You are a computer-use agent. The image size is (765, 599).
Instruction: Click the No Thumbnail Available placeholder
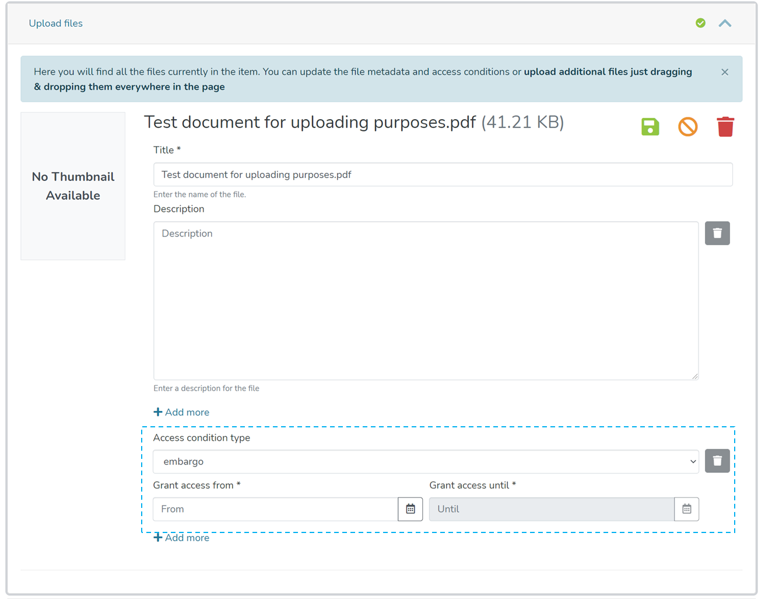(73, 186)
